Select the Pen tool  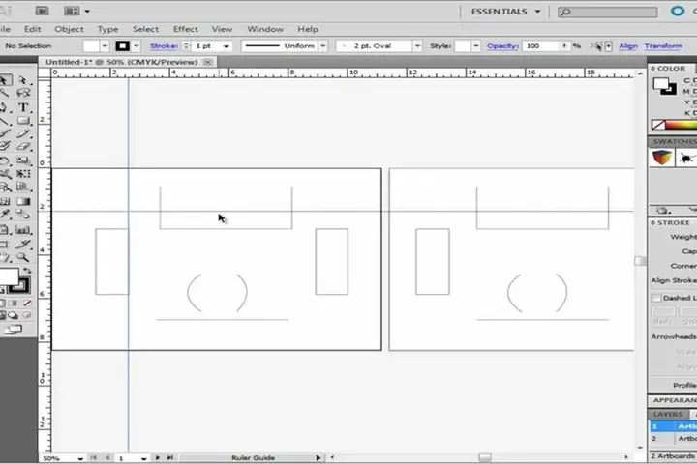coord(4,107)
